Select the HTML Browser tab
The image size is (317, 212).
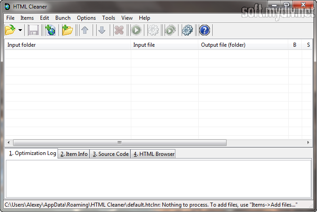(153, 154)
